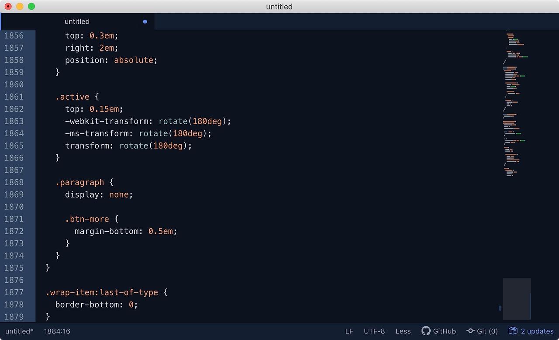This screenshot has height=340, width=559.
Task: Open Git changes via the Git (0) label
Action: (487, 331)
